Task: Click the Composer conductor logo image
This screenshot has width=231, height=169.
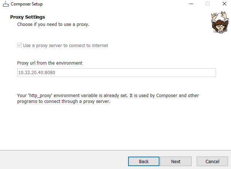Action: click(218, 22)
